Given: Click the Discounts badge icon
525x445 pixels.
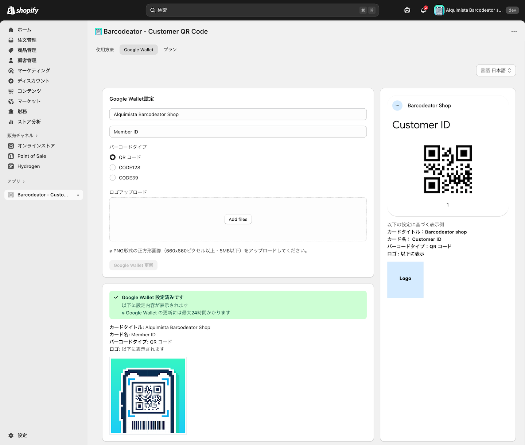Looking at the screenshot, I should click(x=11, y=81).
